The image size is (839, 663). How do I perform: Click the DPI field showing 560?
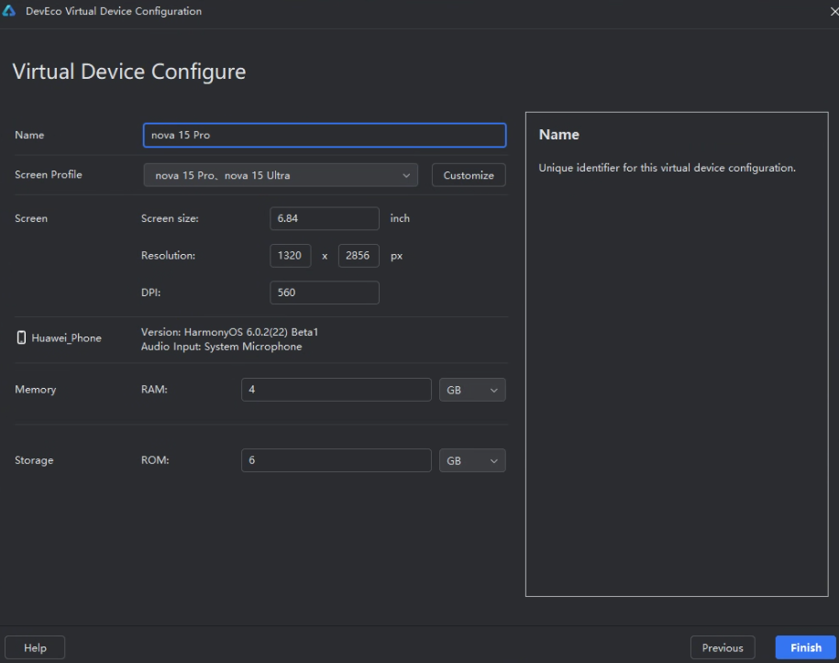325,293
